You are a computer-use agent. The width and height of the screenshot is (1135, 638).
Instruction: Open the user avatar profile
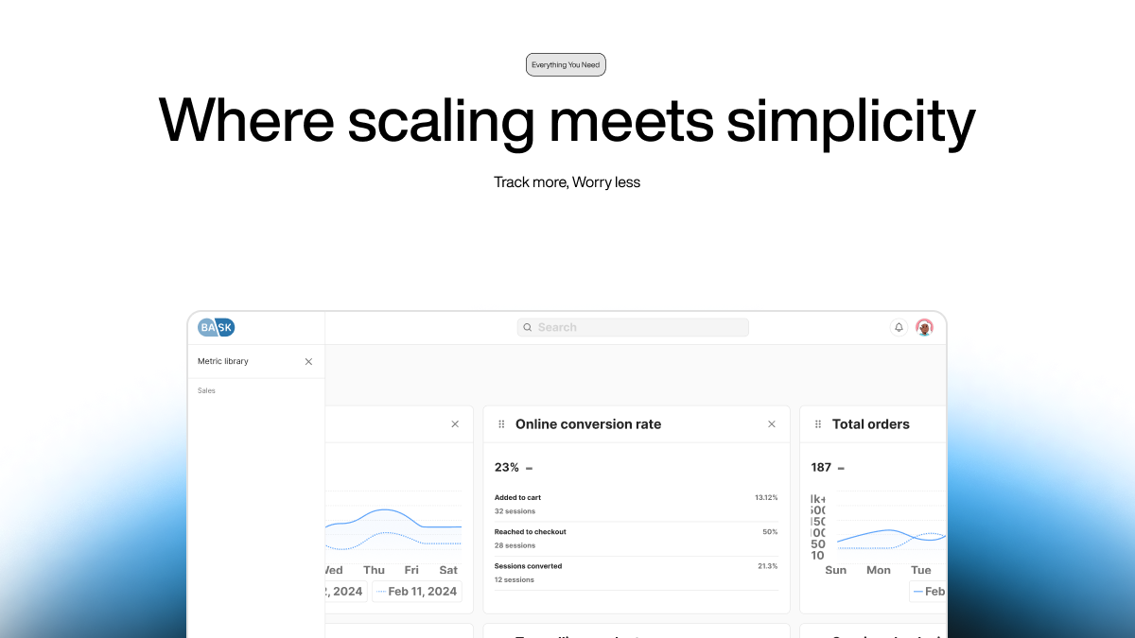924,327
